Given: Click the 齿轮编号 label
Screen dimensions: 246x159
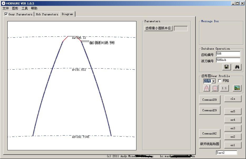Looking at the screenshot, I should pos(207,55).
